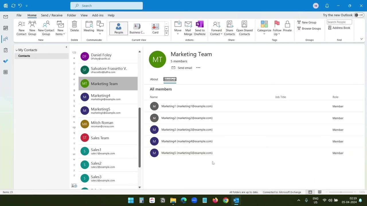
Task: Collapse the folder pane arrow
Action: click(66, 47)
